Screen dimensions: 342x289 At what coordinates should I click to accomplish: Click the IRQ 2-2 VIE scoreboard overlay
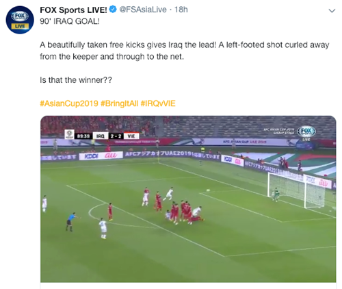[116, 136]
